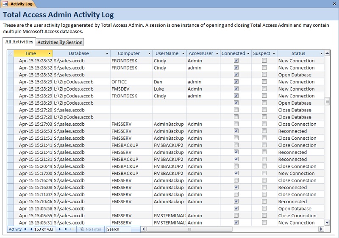Click the No Filter indicator
The width and height of the screenshot is (339, 238).
90,229
